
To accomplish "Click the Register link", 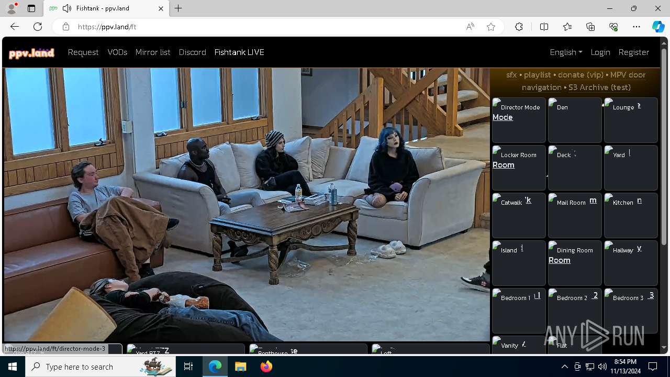I will click(x=634, y=52).
